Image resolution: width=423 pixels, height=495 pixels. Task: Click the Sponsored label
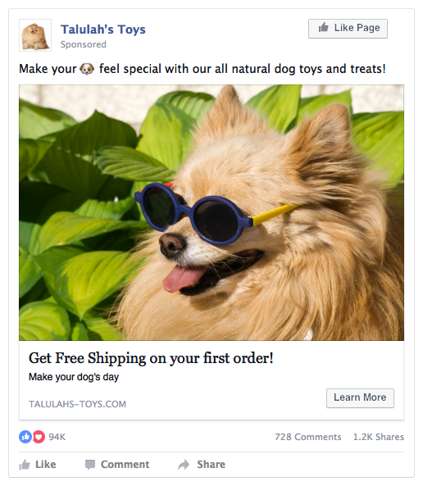tap(84, 44)
